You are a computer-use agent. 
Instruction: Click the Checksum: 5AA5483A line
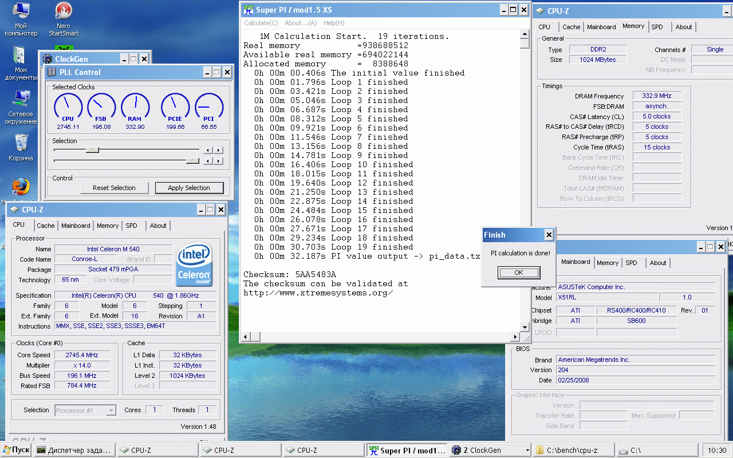coord(290,274)
